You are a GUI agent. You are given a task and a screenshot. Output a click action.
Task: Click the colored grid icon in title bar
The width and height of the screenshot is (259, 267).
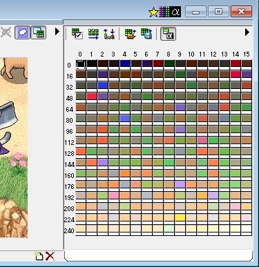point(164,12)
